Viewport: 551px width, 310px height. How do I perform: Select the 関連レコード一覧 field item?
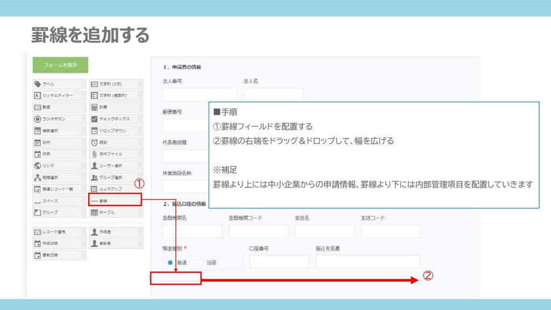tap(59, 189)
